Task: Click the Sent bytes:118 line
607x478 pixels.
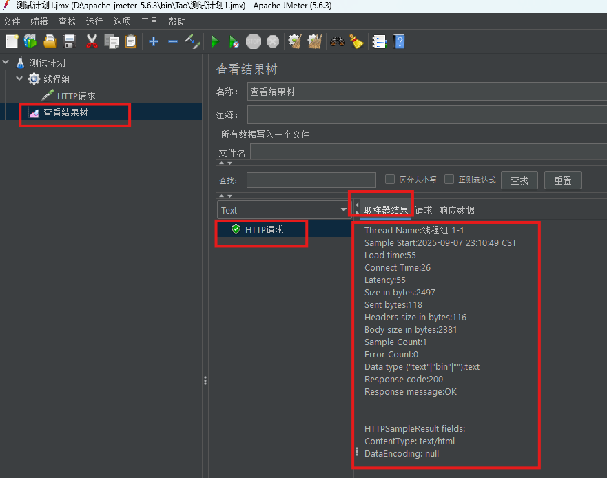Action: pyautogui.click(x=393, y=304)
